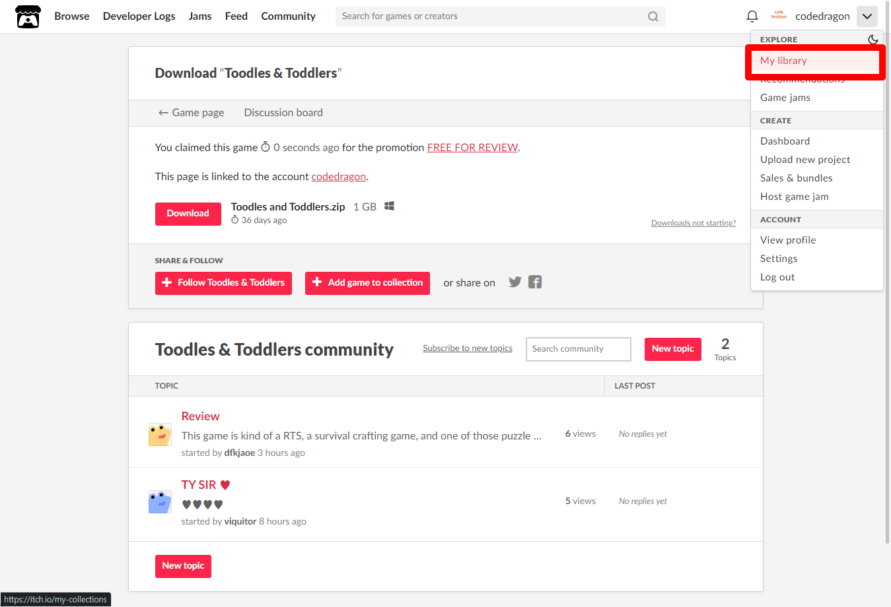Open the notifications bell
The image size is (891, 607).
coord(752,16)
